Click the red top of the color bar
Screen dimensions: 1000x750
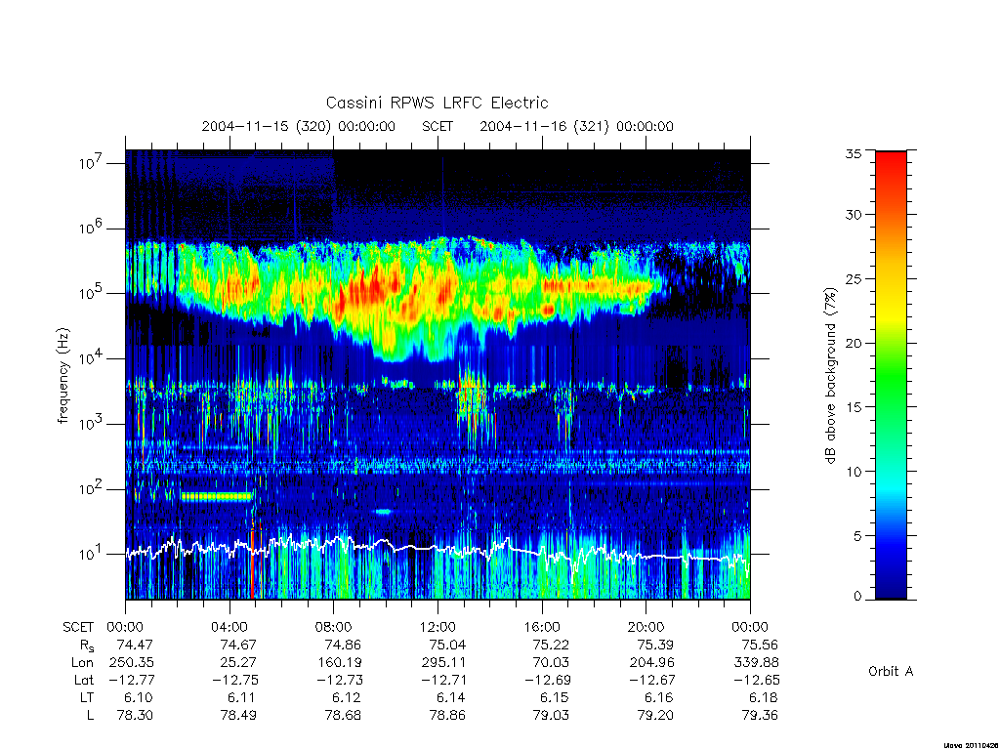(x=891, y=167)
